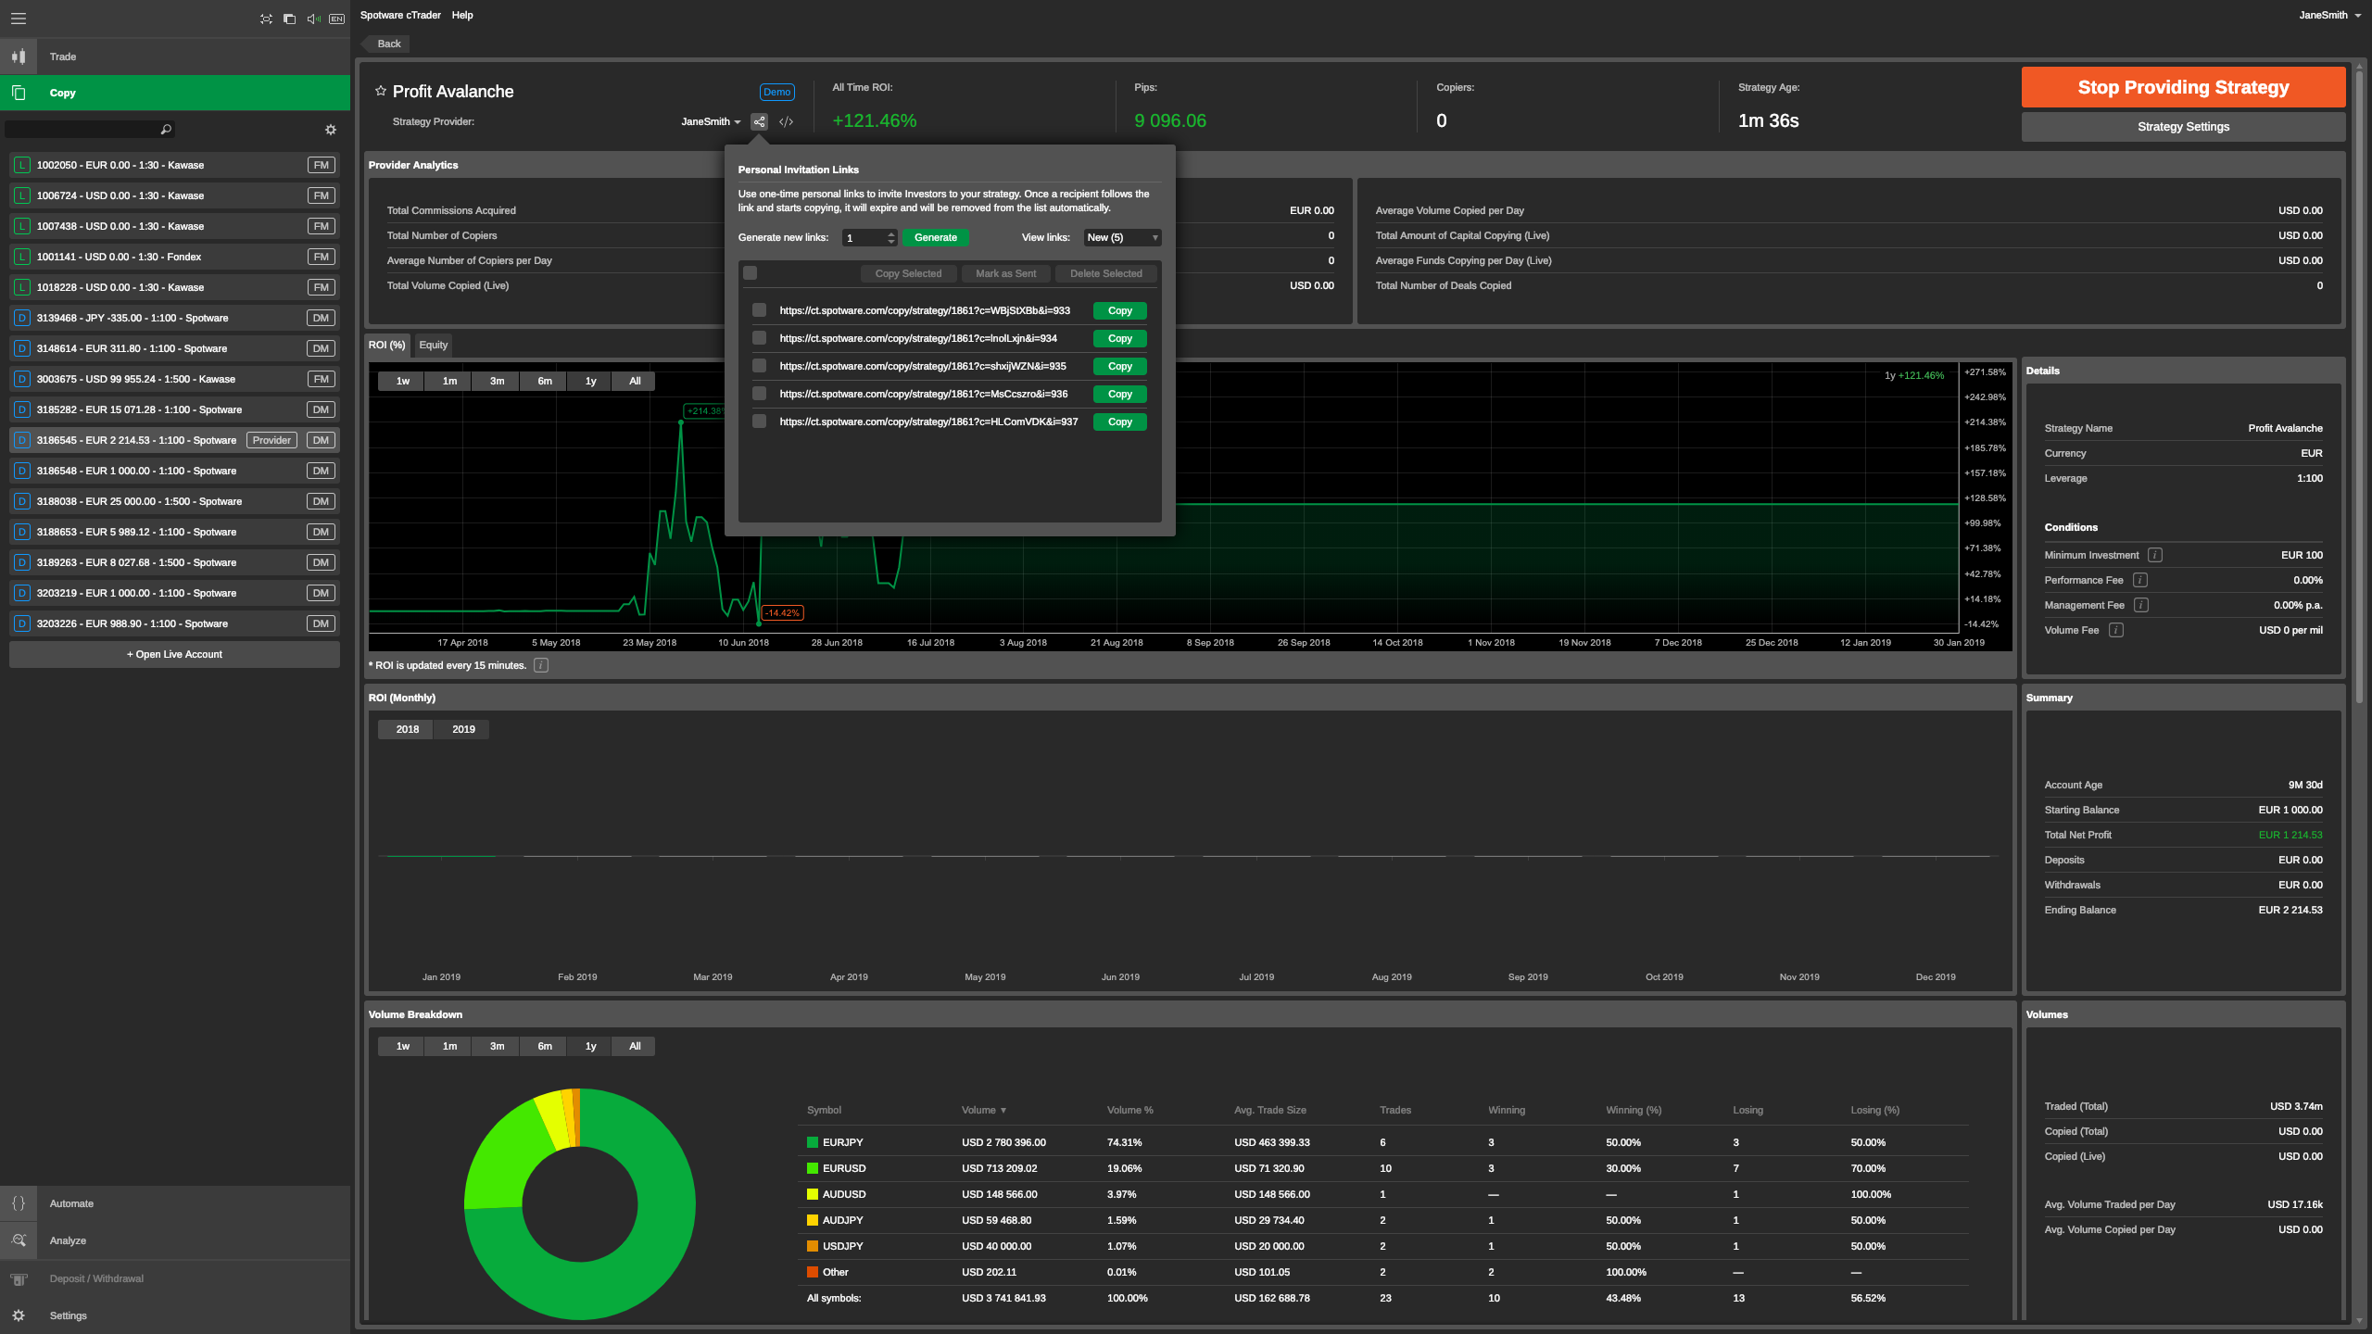Show info about ROI update interval
The height and width of the screenshot is (1334, 2372).
point(541,665)
